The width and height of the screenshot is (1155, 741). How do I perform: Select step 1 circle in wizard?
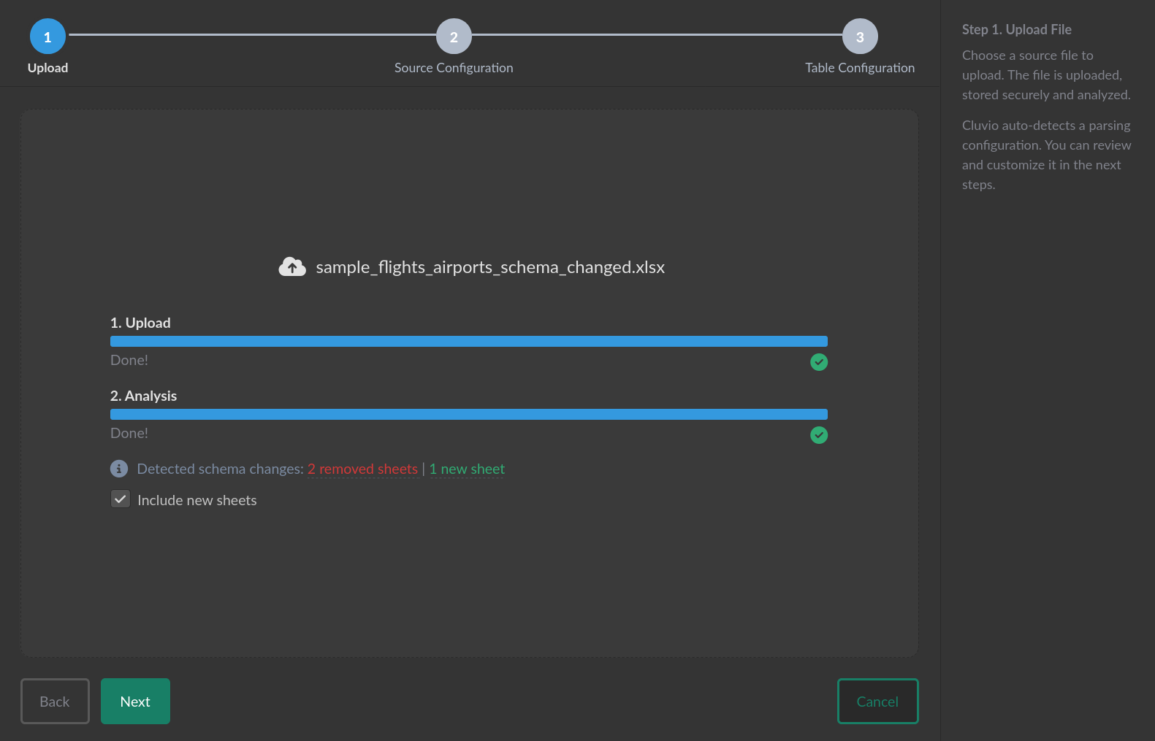tap(47, 37)
